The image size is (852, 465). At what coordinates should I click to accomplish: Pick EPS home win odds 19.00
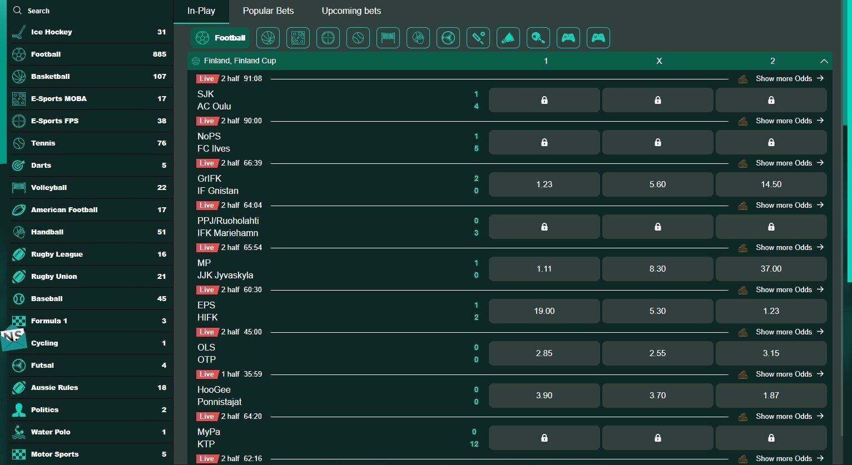click(544, 311)
